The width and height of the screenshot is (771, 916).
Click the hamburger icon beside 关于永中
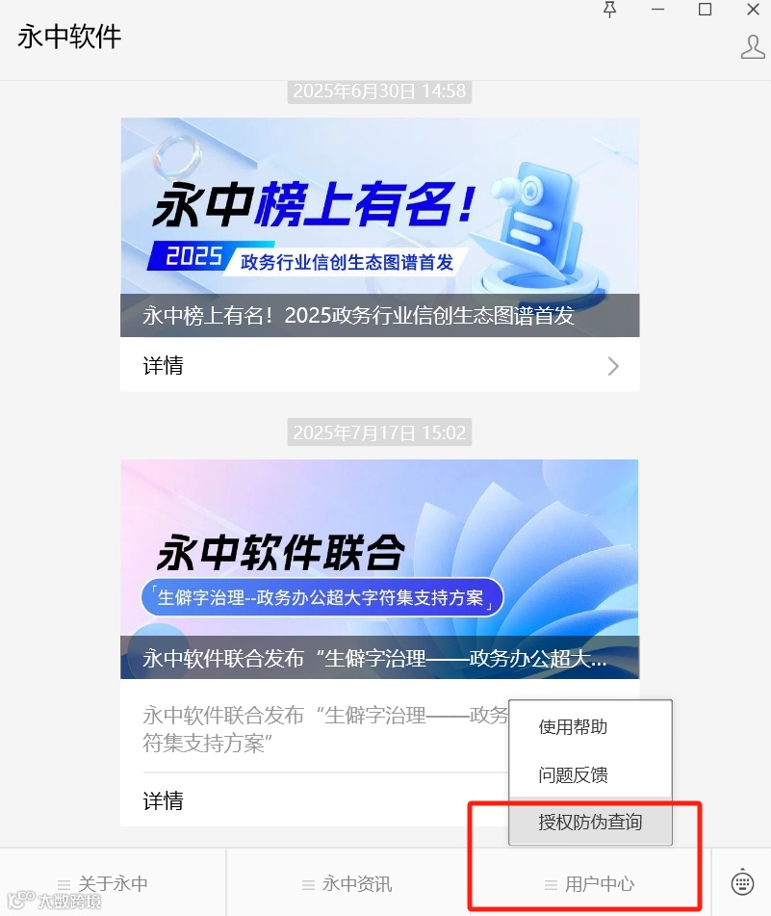(64, 885)
